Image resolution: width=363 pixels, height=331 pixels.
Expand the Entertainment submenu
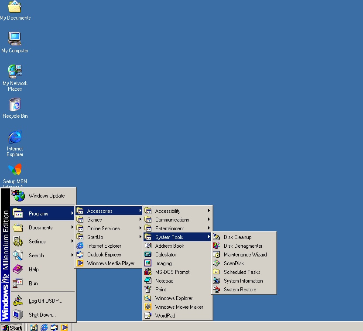tap(169, 229)
